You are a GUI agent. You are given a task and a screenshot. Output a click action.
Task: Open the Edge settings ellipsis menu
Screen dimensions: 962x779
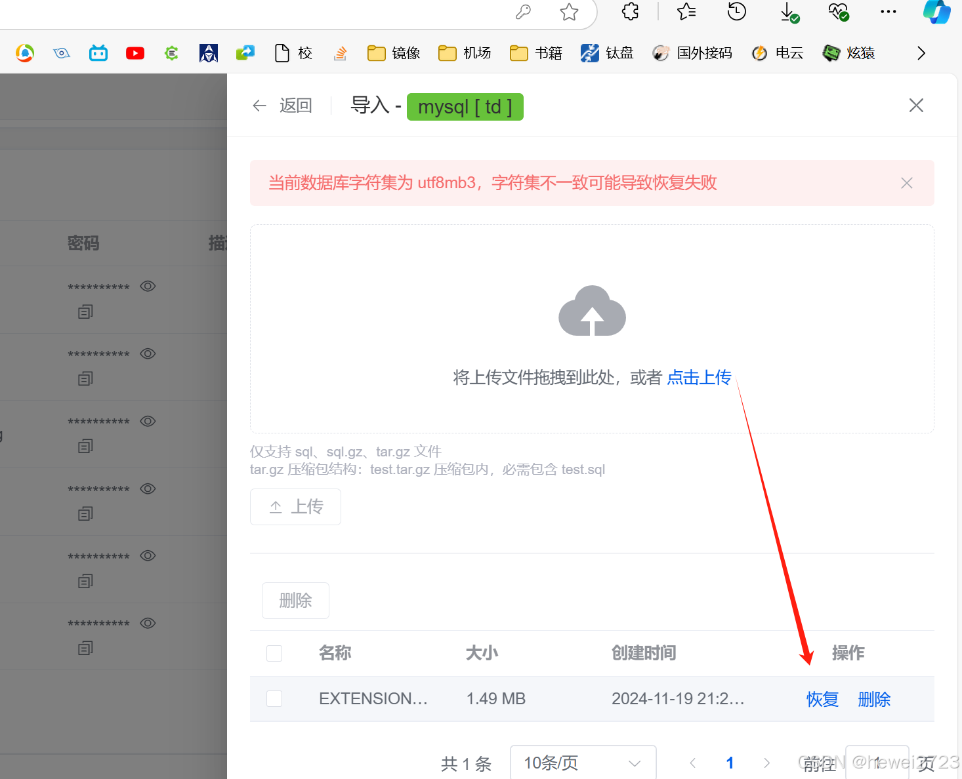[888, 12]
